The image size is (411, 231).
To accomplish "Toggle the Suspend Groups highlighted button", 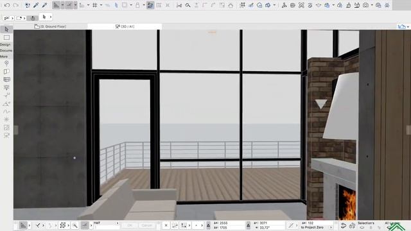I will pyautogui.click(x=150, y=5).
